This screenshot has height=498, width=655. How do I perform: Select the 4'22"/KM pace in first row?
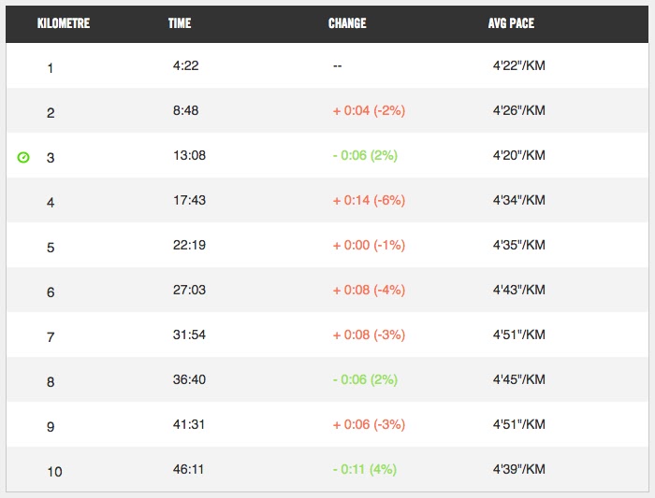518,65
